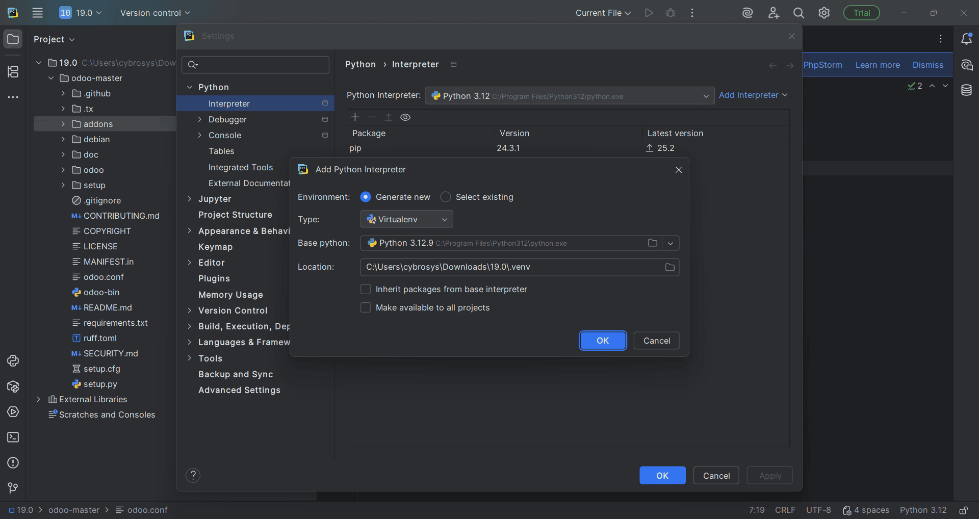Choose Select existing environment radio
979x519 pixels.
click(x=446, y=197)
